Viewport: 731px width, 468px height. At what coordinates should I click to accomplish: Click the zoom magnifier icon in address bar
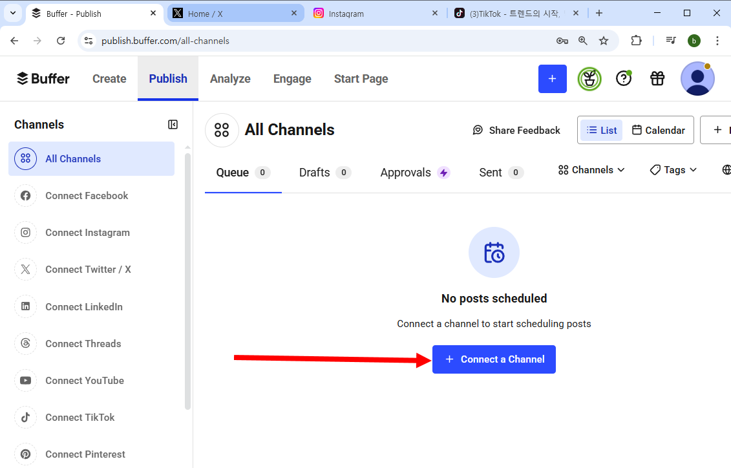[583, 41]
